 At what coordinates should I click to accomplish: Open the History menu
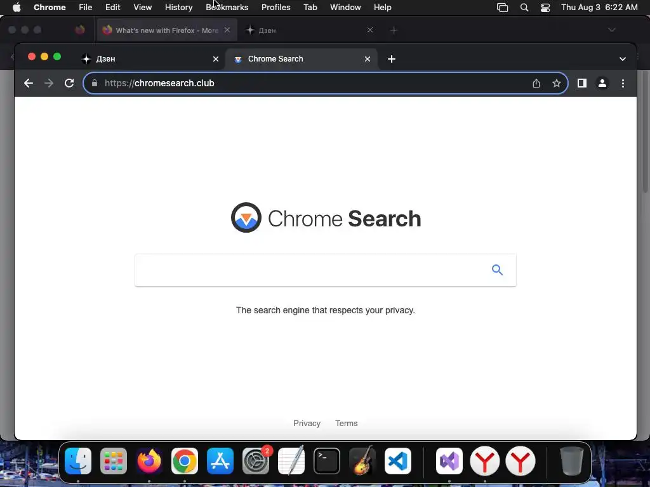tap(178, 8)
